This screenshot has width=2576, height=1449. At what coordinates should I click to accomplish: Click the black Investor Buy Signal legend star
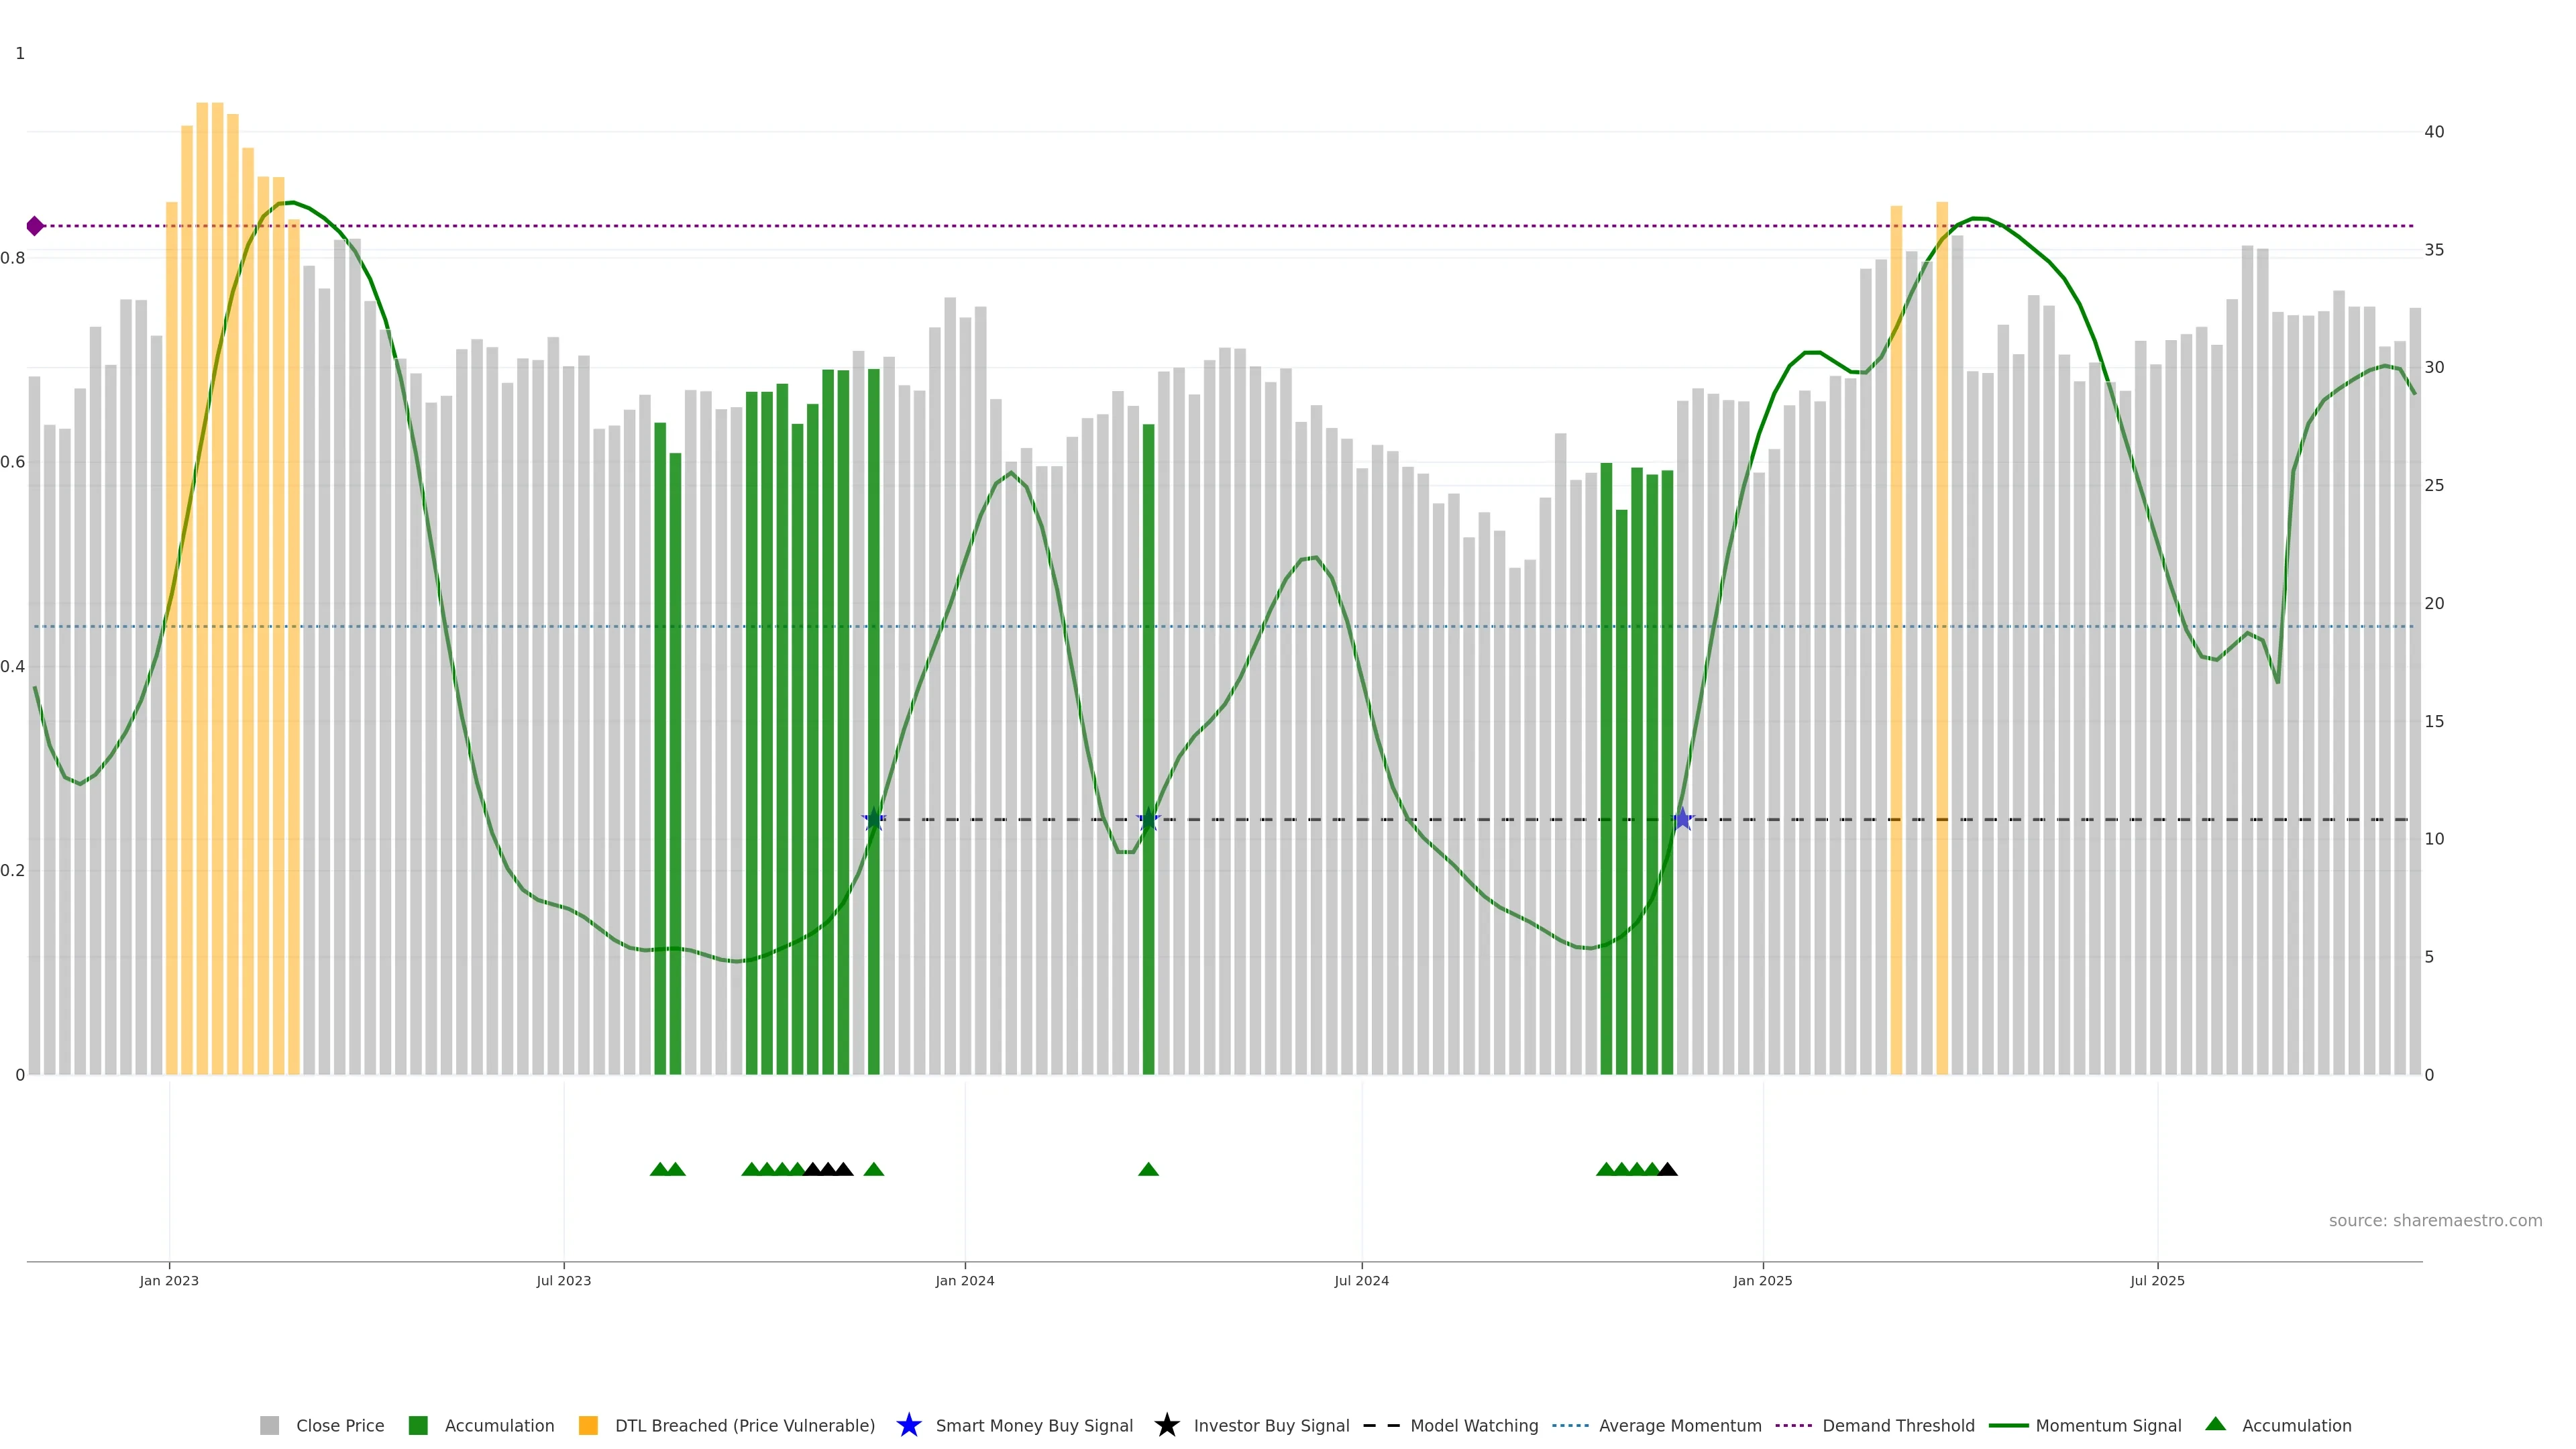click(1167, 1426)
